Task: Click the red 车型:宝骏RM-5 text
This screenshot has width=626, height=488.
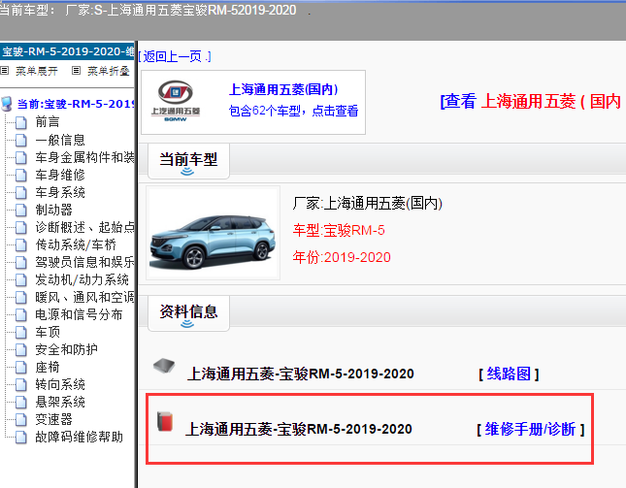Action: [339, 230]
